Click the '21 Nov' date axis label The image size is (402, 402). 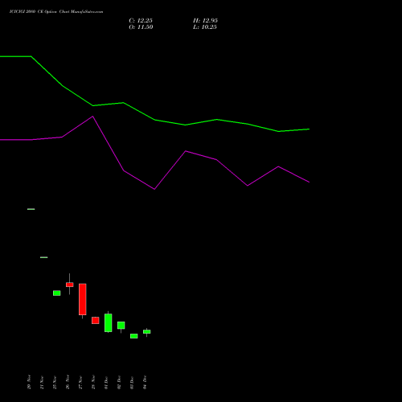point(42,382)
